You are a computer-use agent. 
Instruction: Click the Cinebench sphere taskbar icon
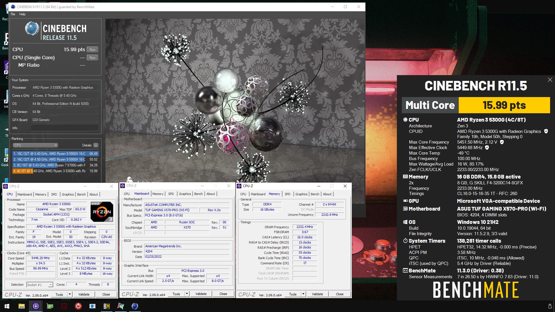coord(135,306)
